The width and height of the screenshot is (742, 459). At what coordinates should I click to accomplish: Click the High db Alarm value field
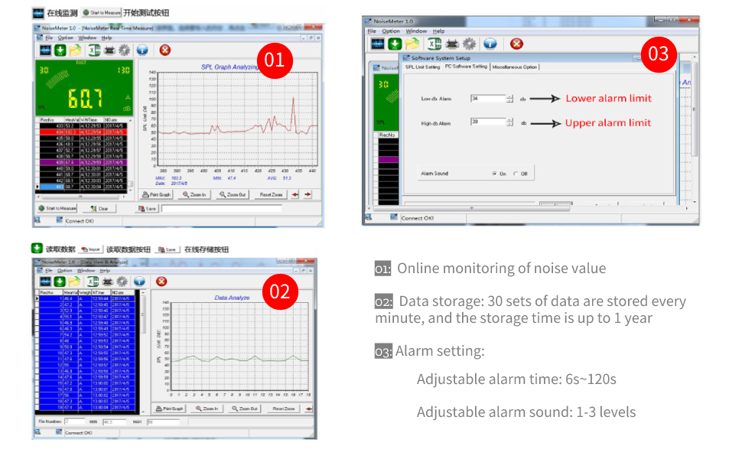[x=488, y=122]
